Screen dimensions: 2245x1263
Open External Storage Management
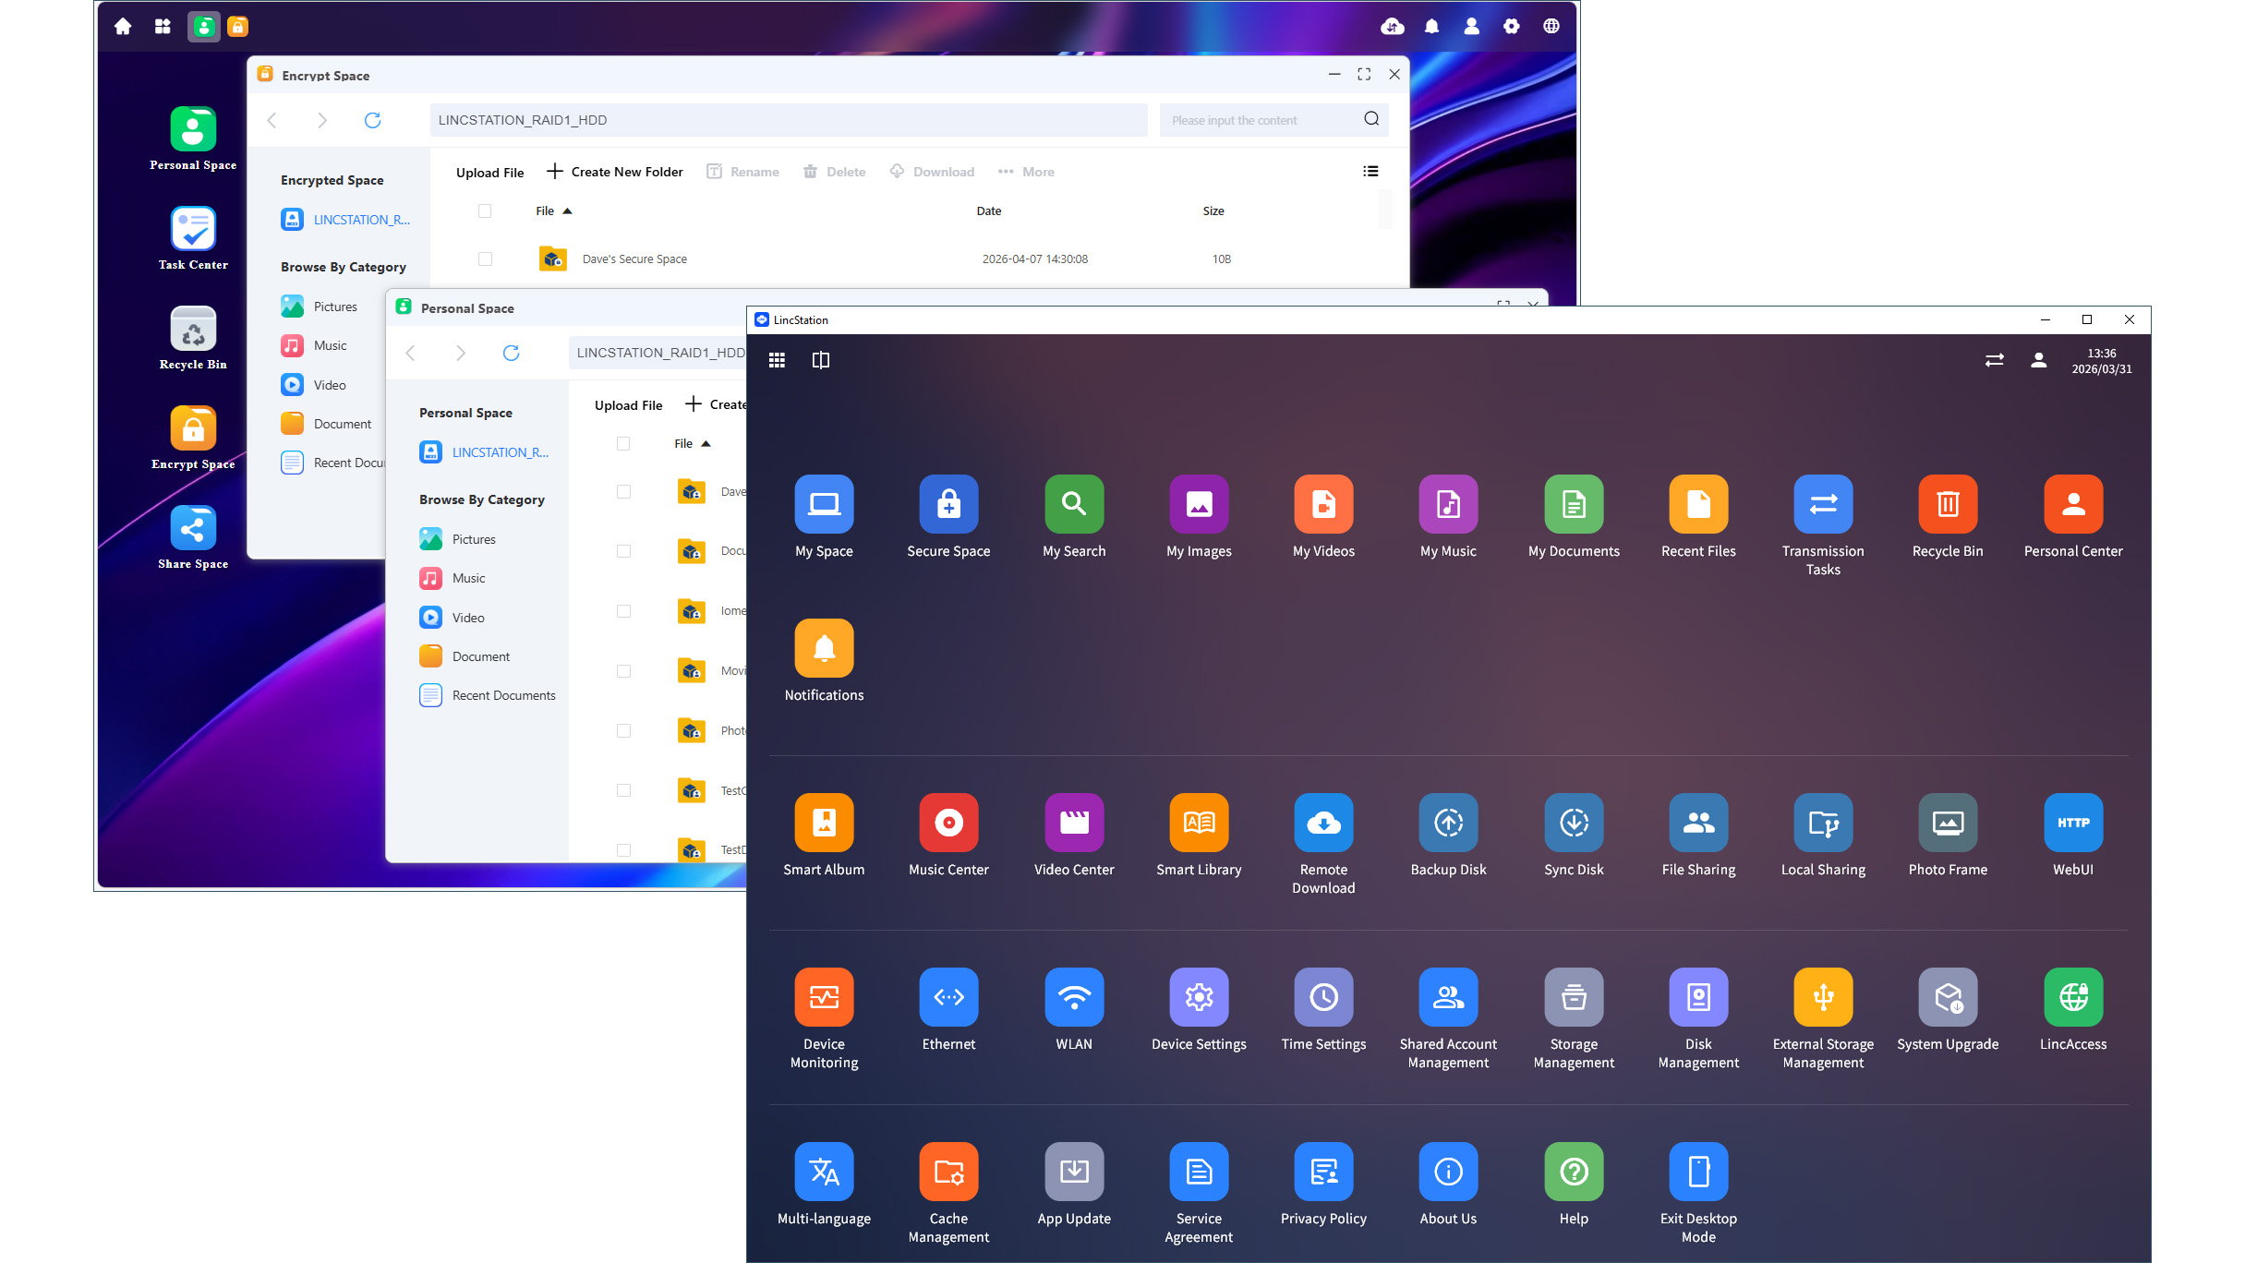1823,997
